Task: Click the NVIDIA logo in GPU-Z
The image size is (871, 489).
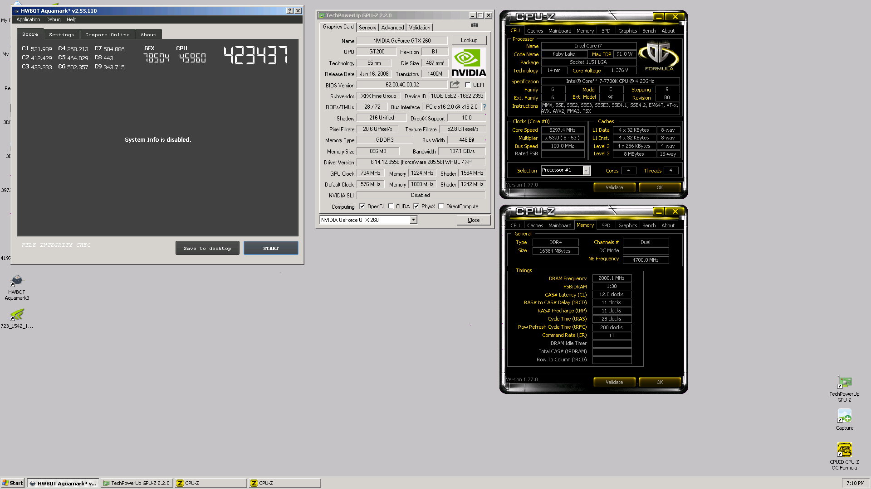Action: click(469, 62)
